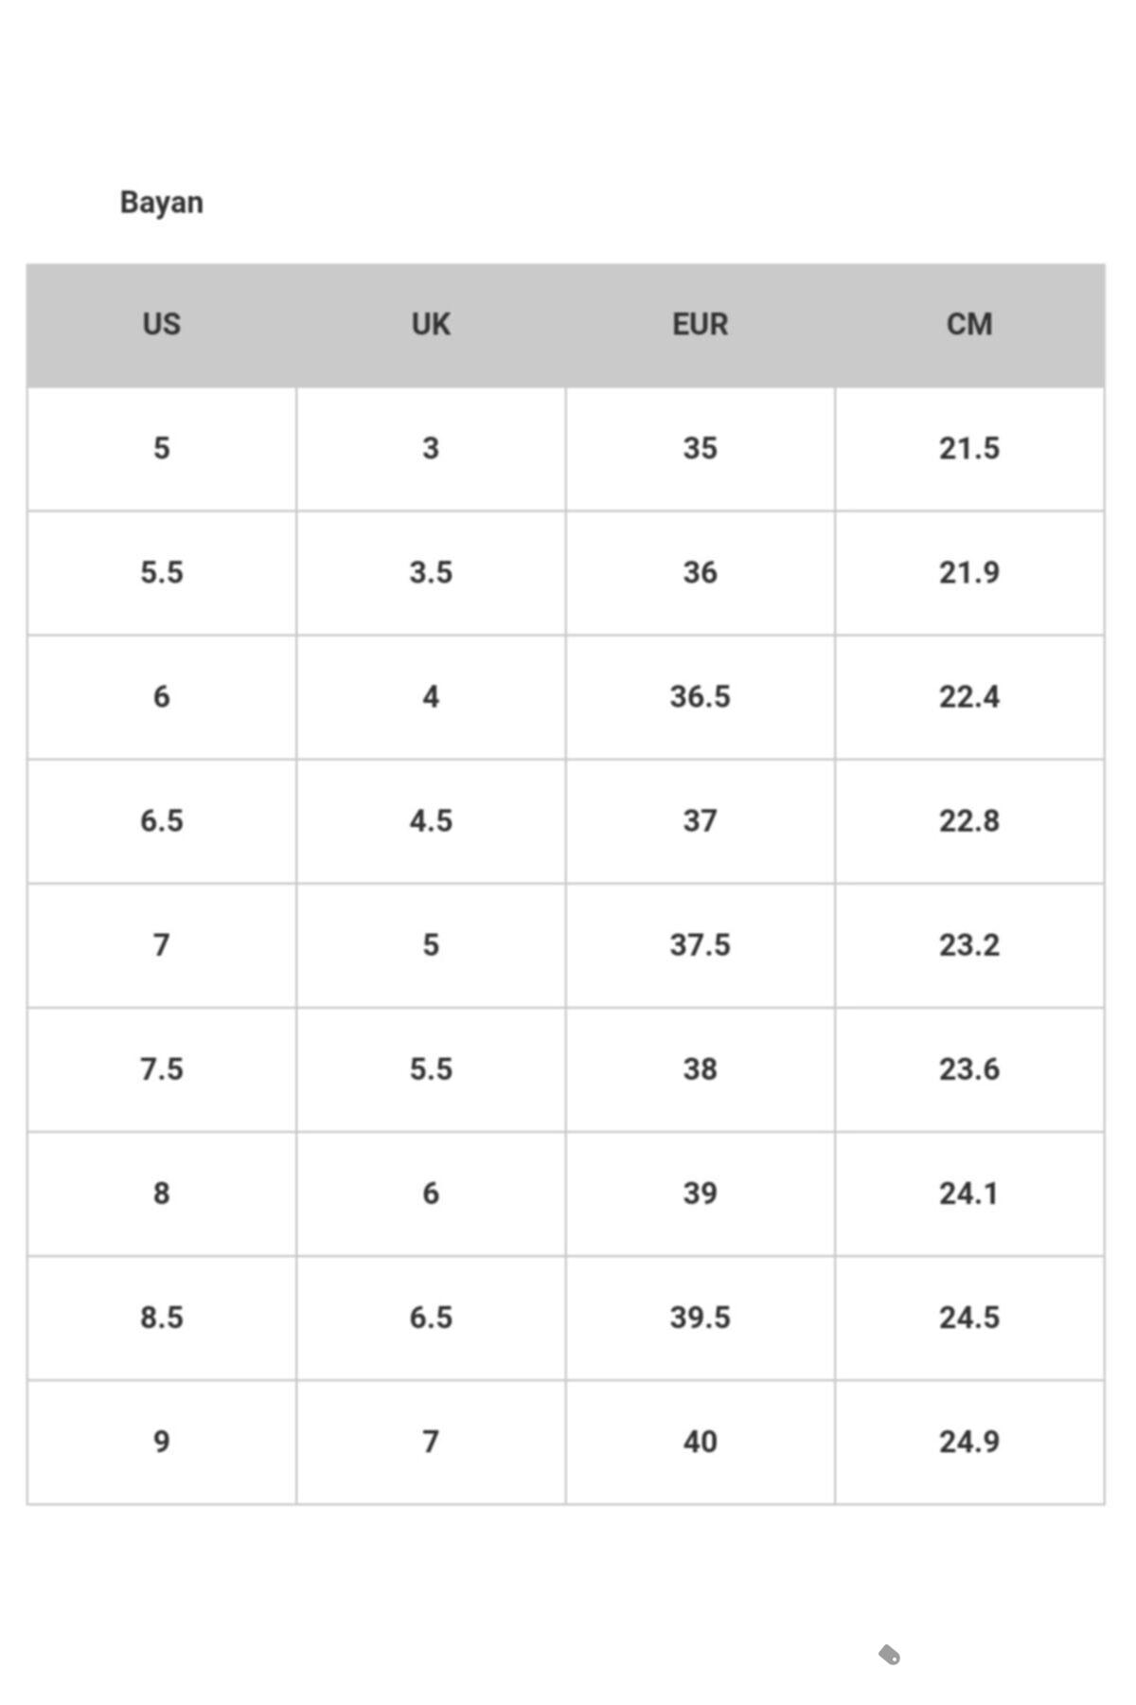Select EUR size 35 cell
Image resolution: width=1136 pixels, height=1705 pixels.
point(700,448)
